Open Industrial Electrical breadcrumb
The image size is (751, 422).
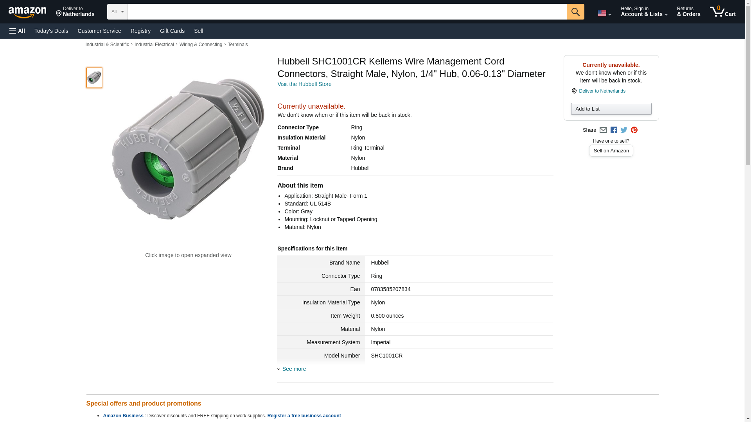point(154,45)
